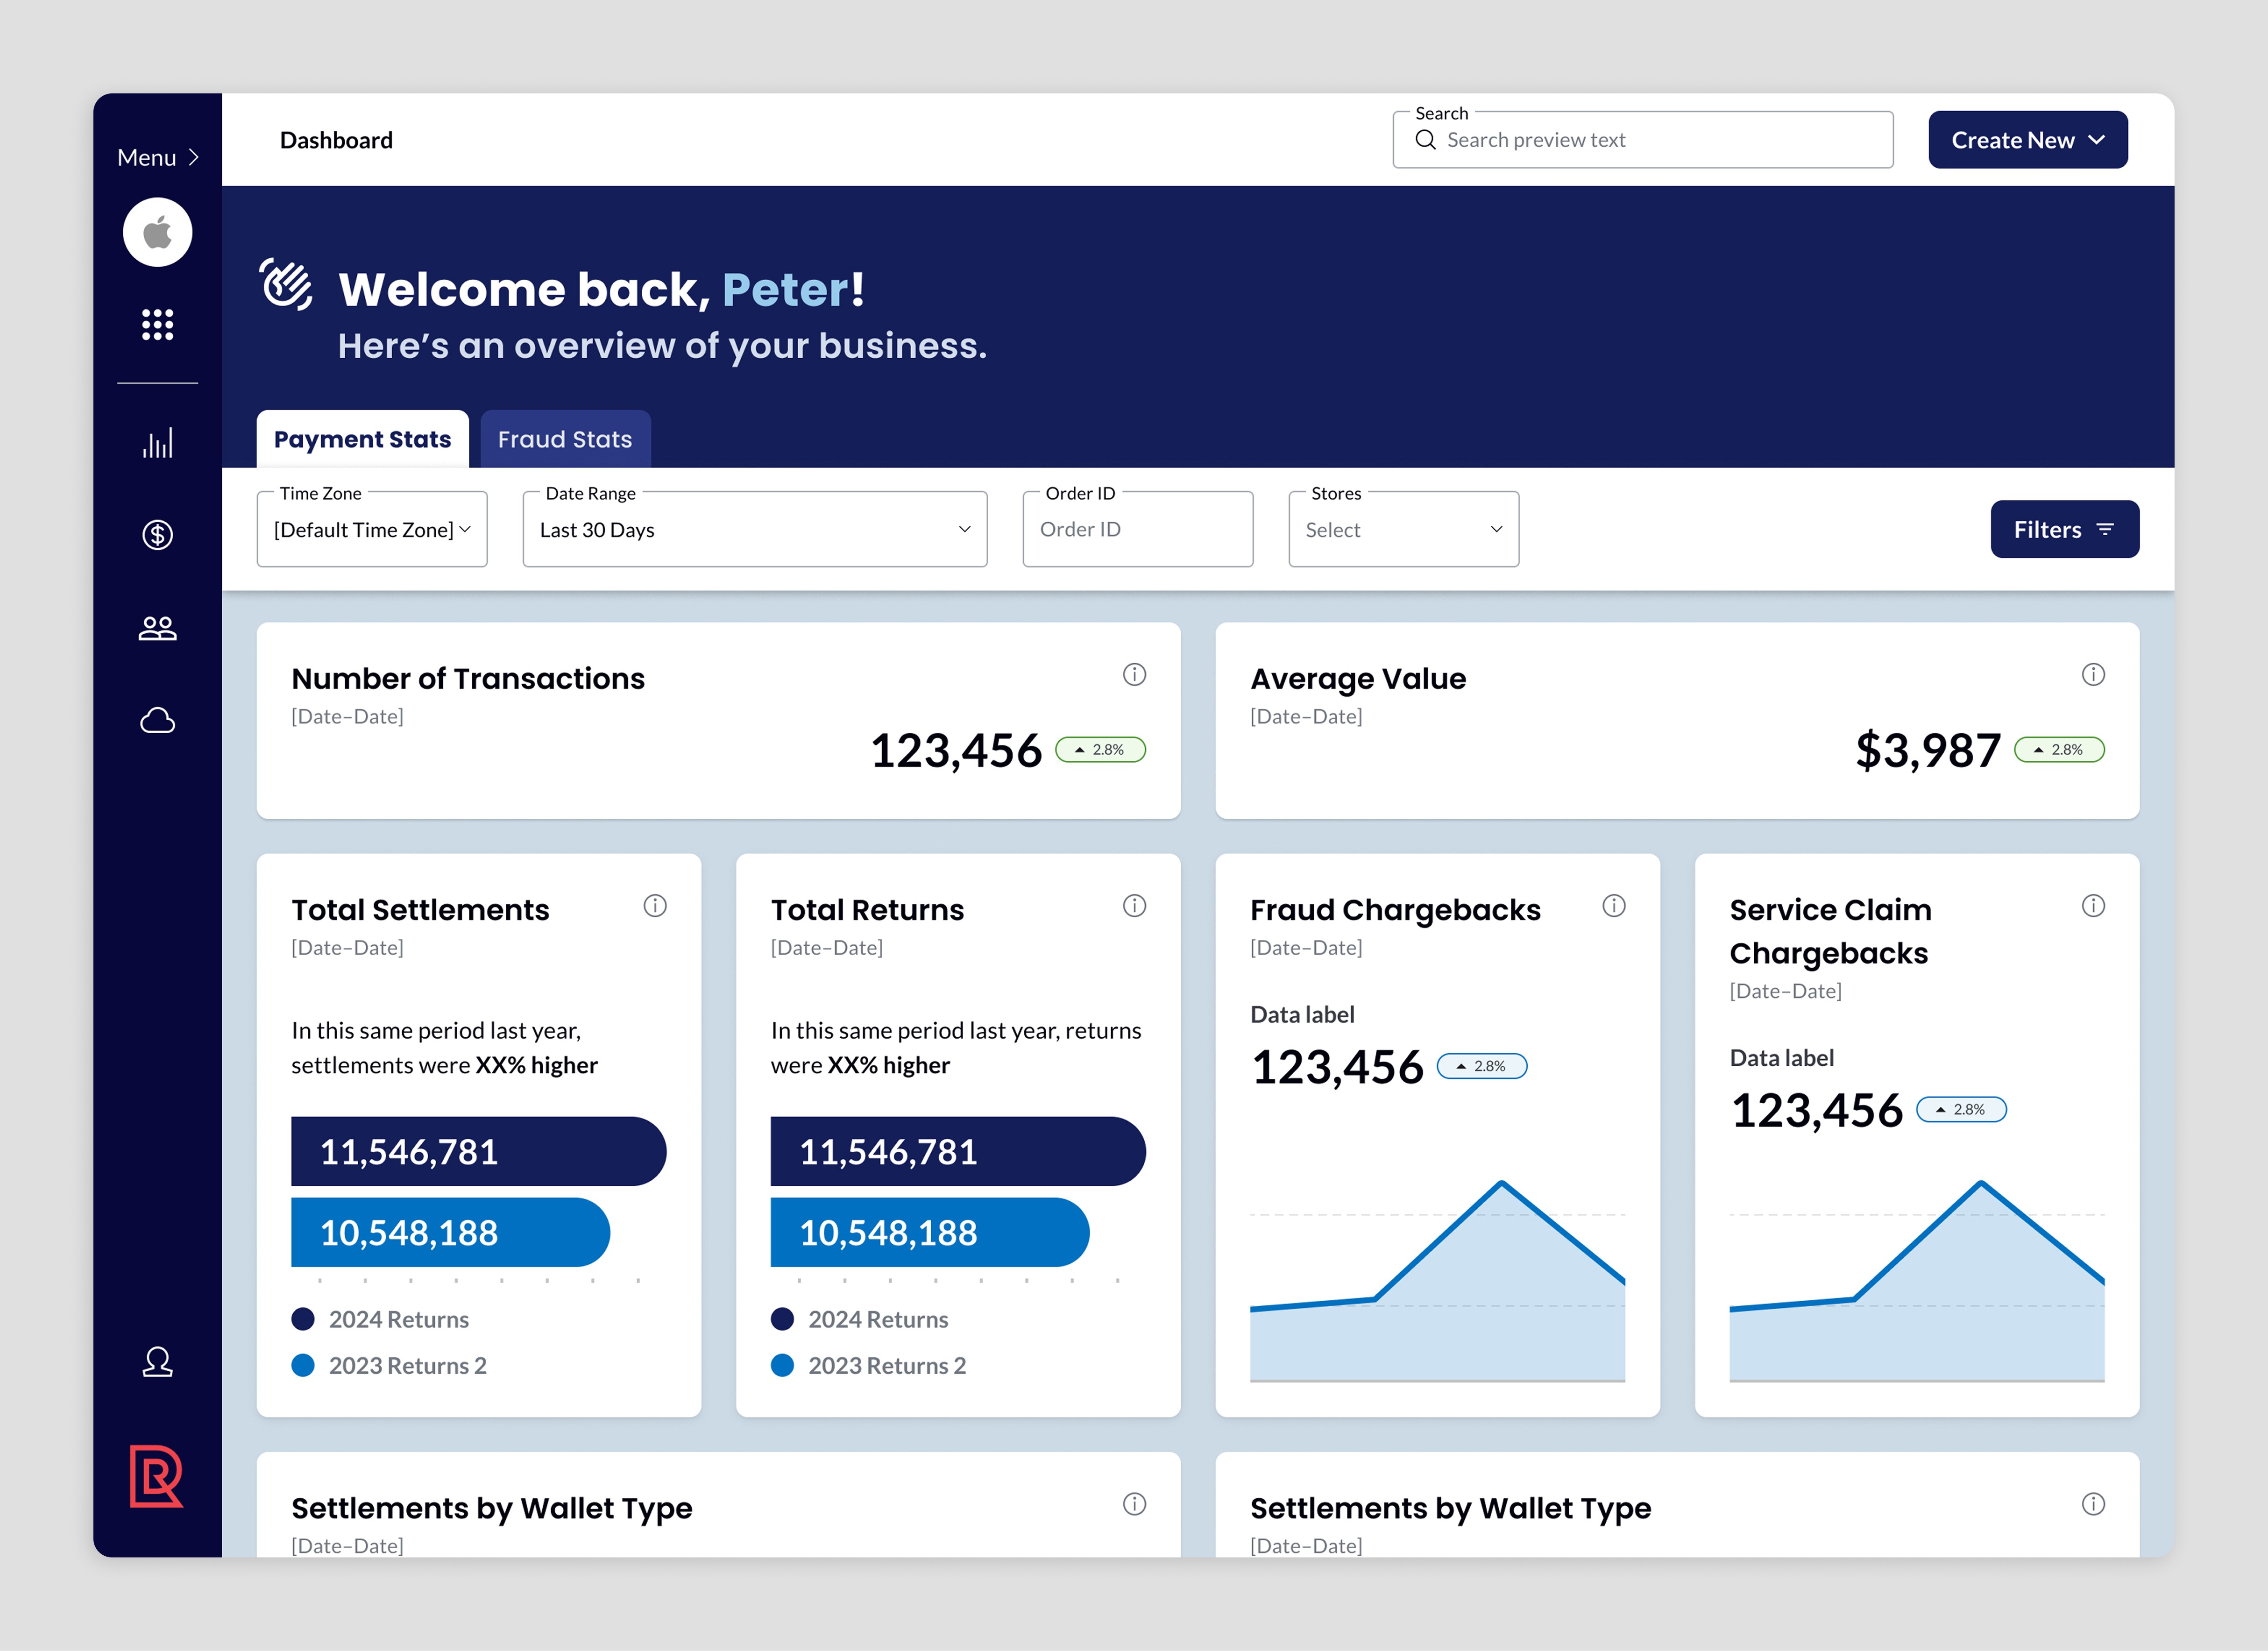2268x1651 pixels.
Task: Click the 2024 Returns legend dot in Total Settlements
Action: click(303, 1319)
